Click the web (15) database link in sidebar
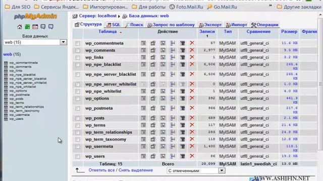 [12, 54]
